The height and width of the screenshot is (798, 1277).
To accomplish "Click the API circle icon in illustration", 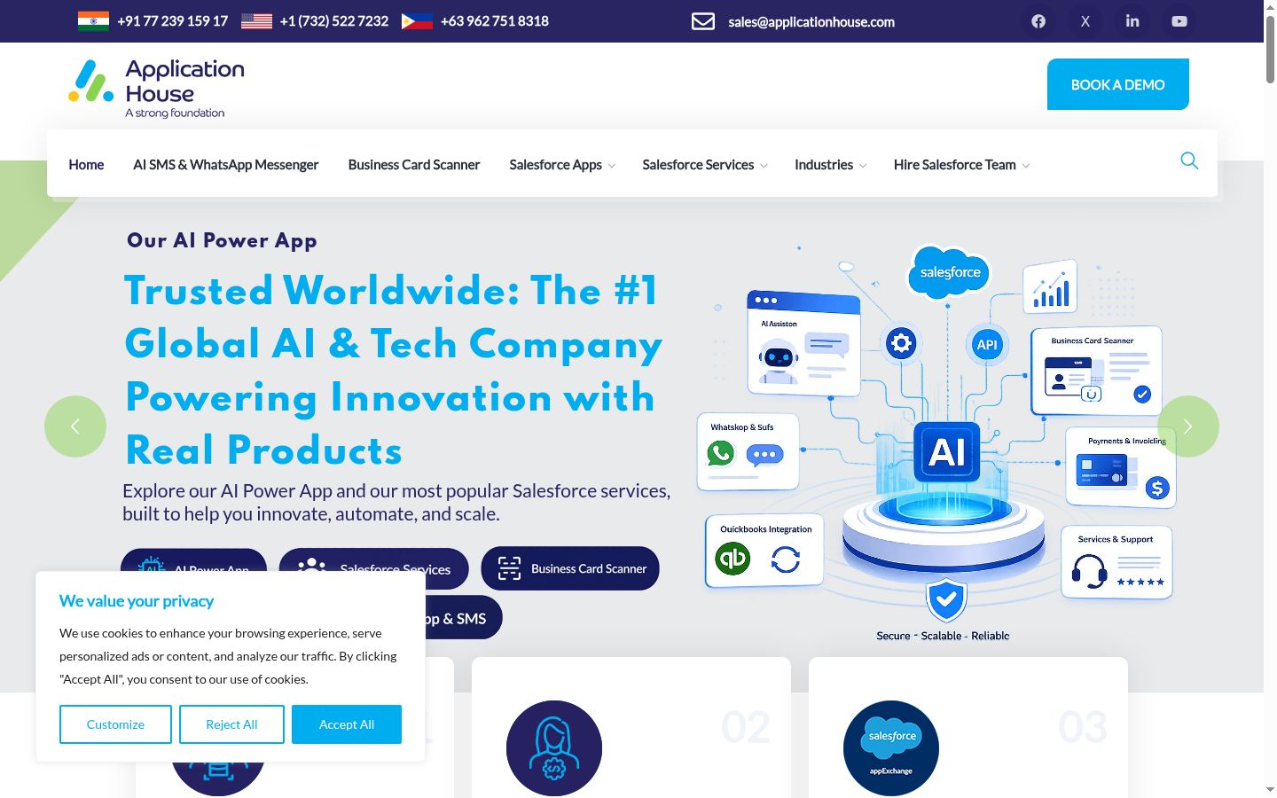I will [x=987, y=345].
